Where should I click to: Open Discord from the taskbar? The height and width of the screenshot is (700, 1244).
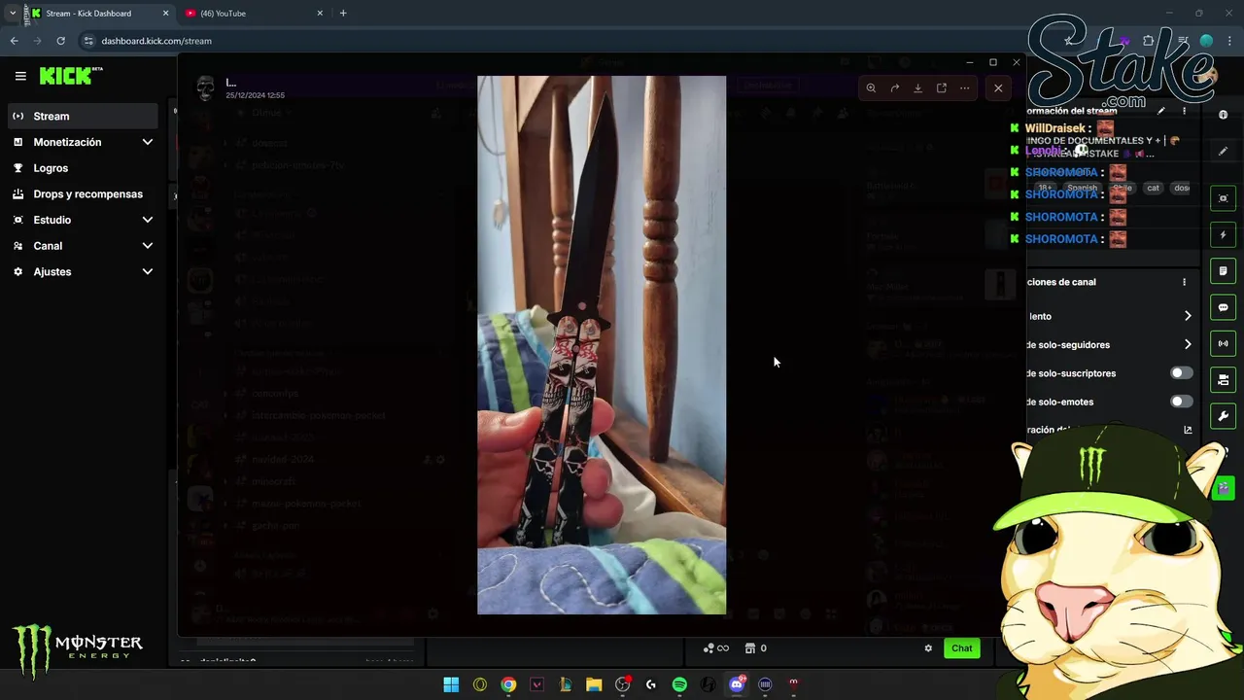737,684
